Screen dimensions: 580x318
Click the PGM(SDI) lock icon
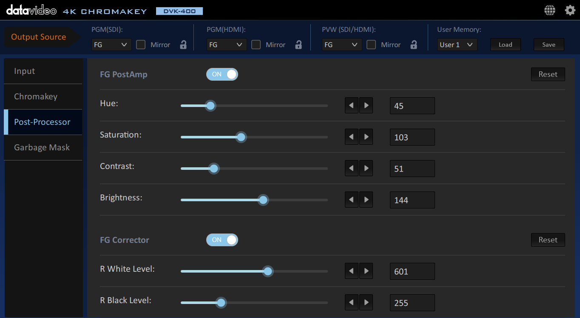[x=183, y=45]
